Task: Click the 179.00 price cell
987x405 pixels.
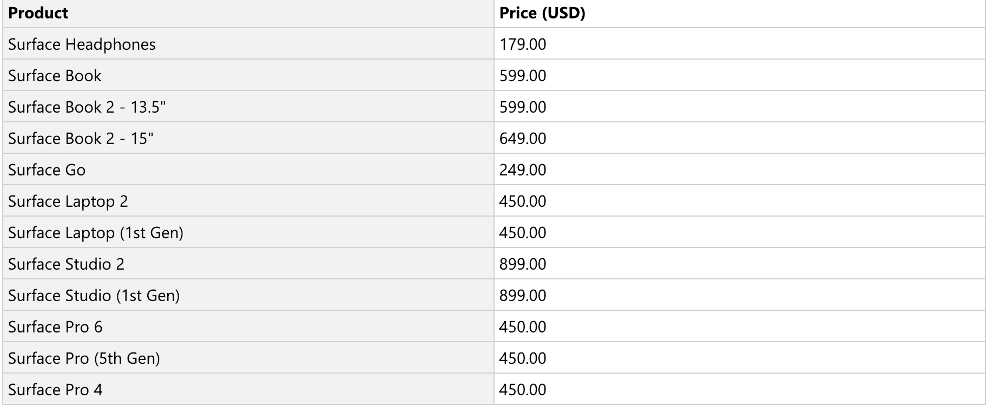Action: coord(740,44)
